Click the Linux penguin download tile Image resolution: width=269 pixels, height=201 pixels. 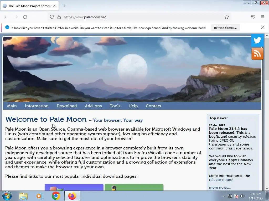click(x=134, y=187)
